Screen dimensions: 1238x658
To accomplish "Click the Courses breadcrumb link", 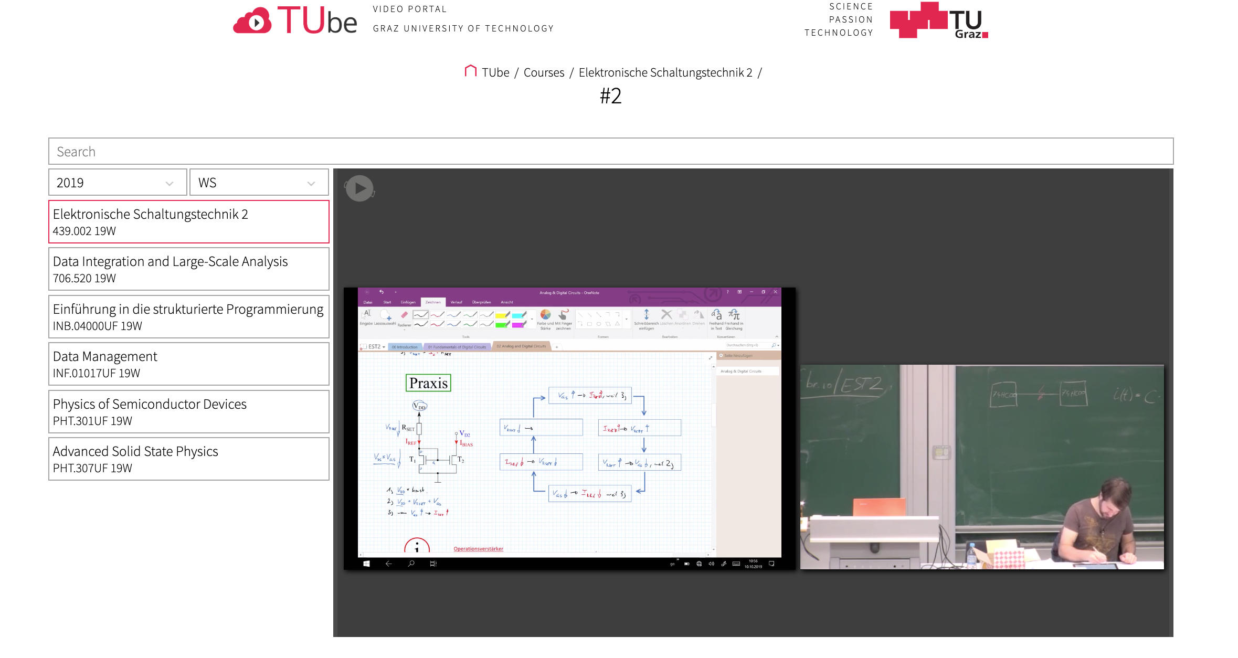I will [x=544, y=72].
